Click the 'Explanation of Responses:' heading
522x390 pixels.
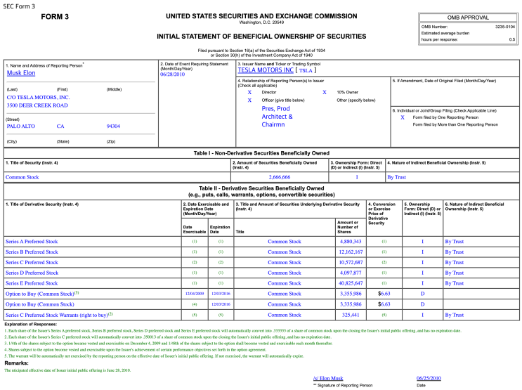[31, 325]
